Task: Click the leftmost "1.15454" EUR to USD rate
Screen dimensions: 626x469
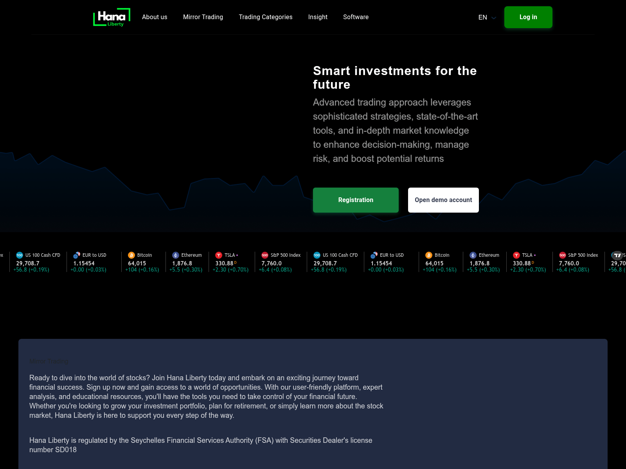Action: click(84, 263)
